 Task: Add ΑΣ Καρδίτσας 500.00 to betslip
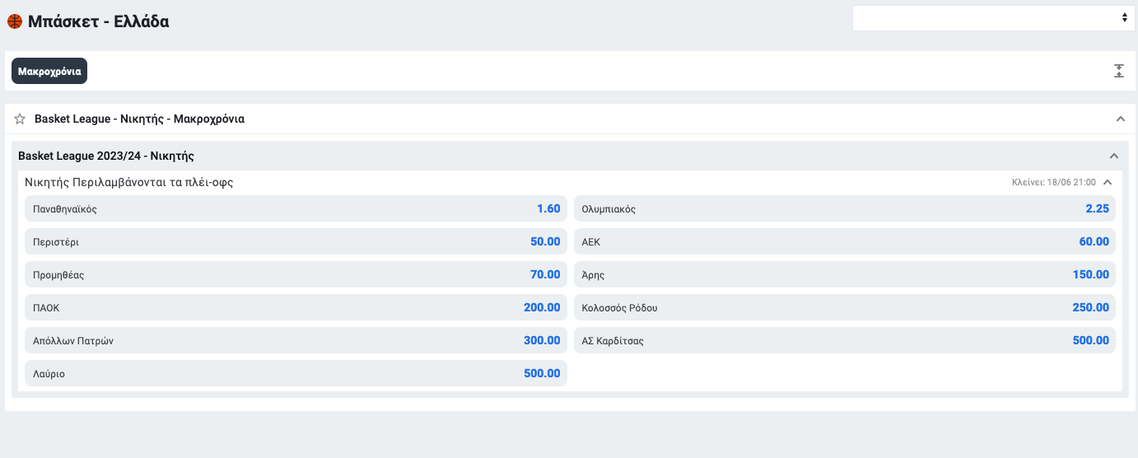tap(845, 340)
